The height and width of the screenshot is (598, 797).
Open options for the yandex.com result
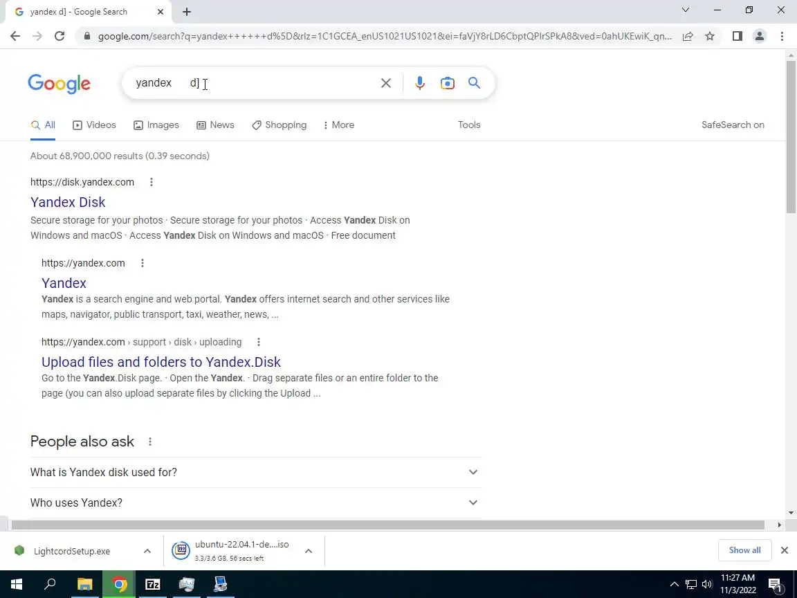[x=143, y=263]
